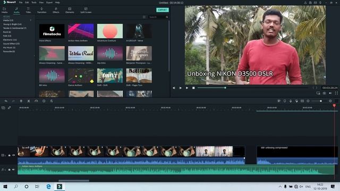The width and height of the screenshot is (340, 191).
Task: Open the File menu
Action: 21,2
